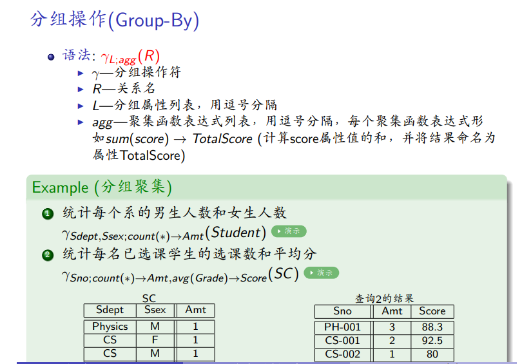Viewport: 522px width, 364px height.
Task: Click the triangle bullet before L—分组属性列表
Action: [81, 106]
